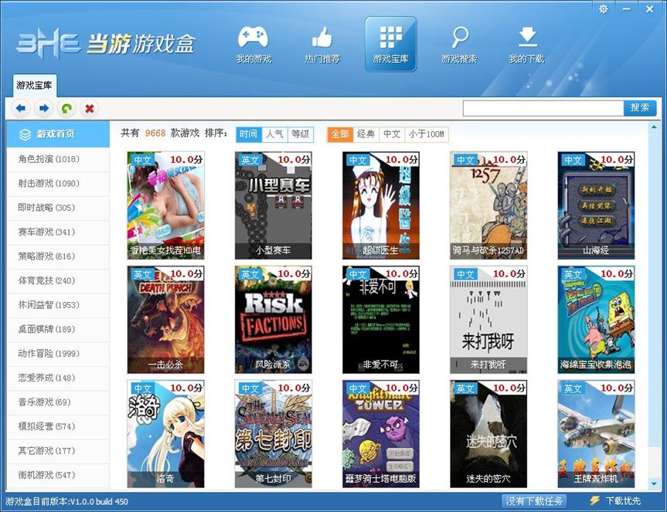
Task: Open the 超级医生 game cover
Action: tap(381, 205)
